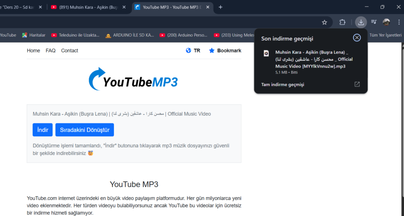
Task: Open the Chrome extensions puzzle icon
Action: click(x=342, y=22)
